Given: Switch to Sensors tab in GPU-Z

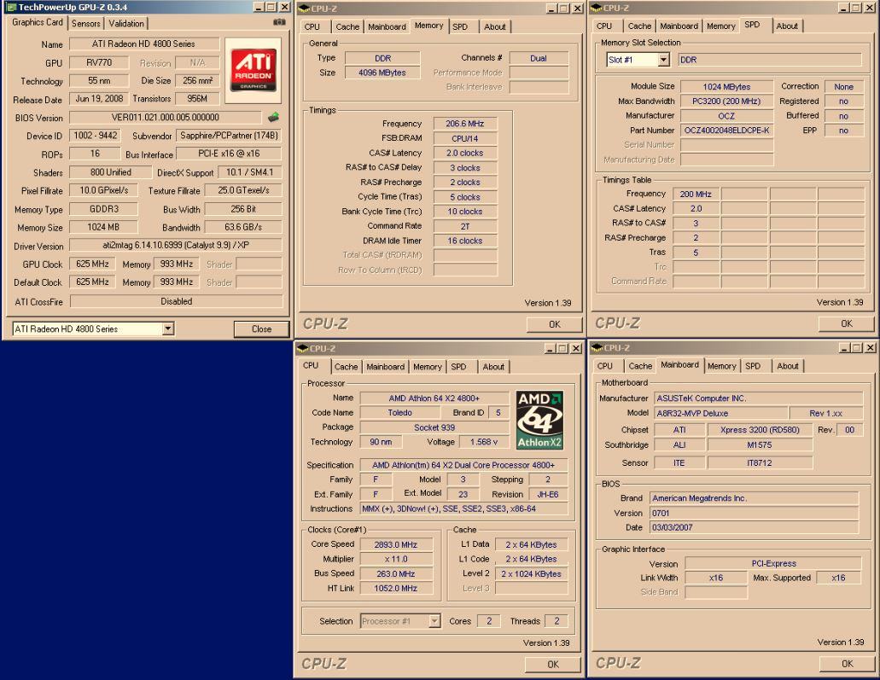Looking at the screenshot, I should pyautogui.click(x=86, y=24).
